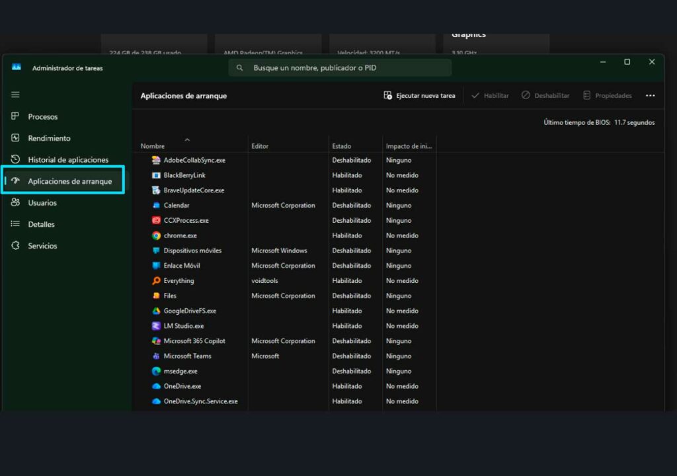Screen dimensions: 677x476
Task: Open the Procesos section
Action: click(x=65, y=116)
